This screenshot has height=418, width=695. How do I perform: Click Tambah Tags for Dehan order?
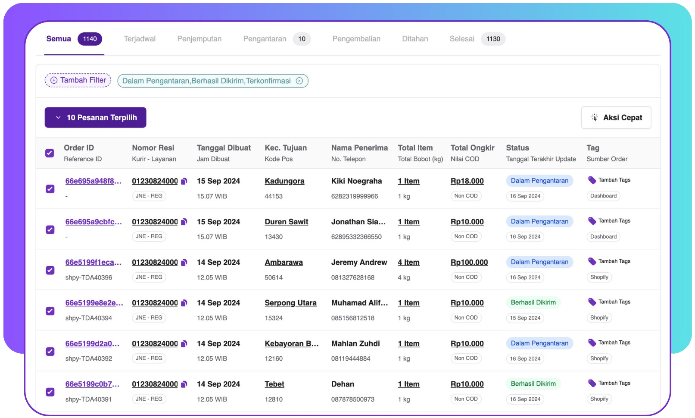click(614, 383)
